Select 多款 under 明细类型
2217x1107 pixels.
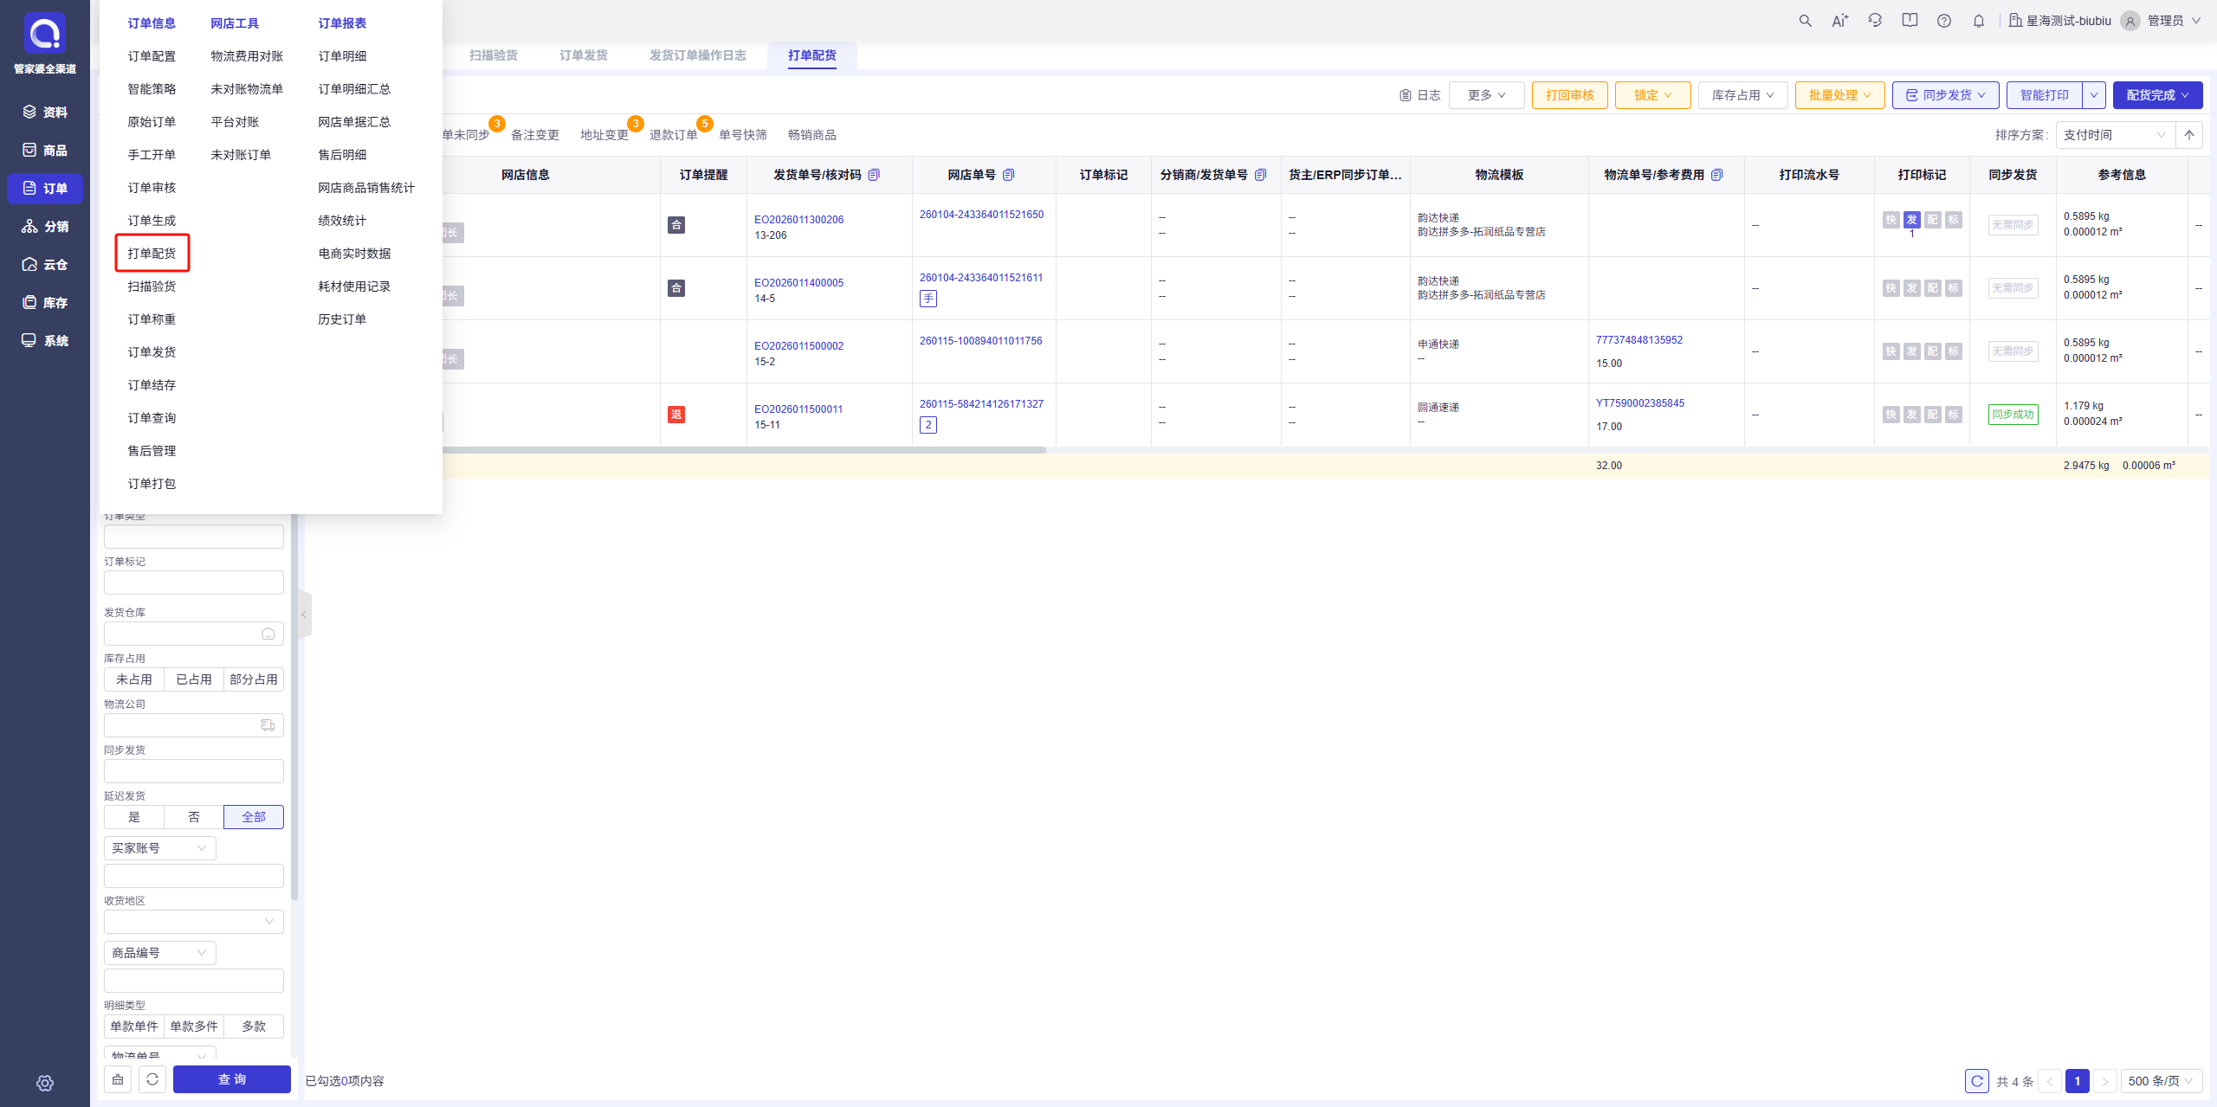(x=254, y=1027)
